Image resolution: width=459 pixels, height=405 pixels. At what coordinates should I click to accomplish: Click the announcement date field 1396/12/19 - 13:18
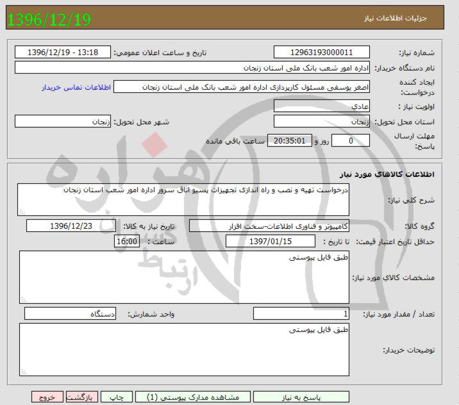[x=63, y=53]
